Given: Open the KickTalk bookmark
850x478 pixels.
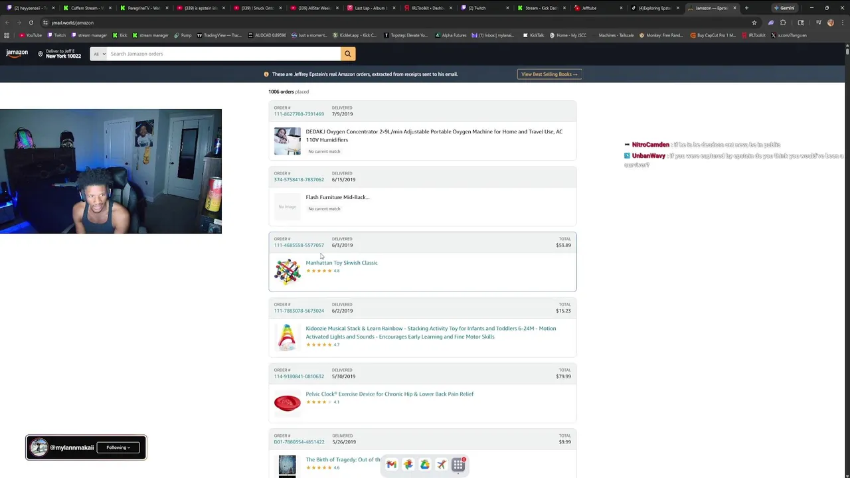Looking at the screenshot, I should [533, 35].
